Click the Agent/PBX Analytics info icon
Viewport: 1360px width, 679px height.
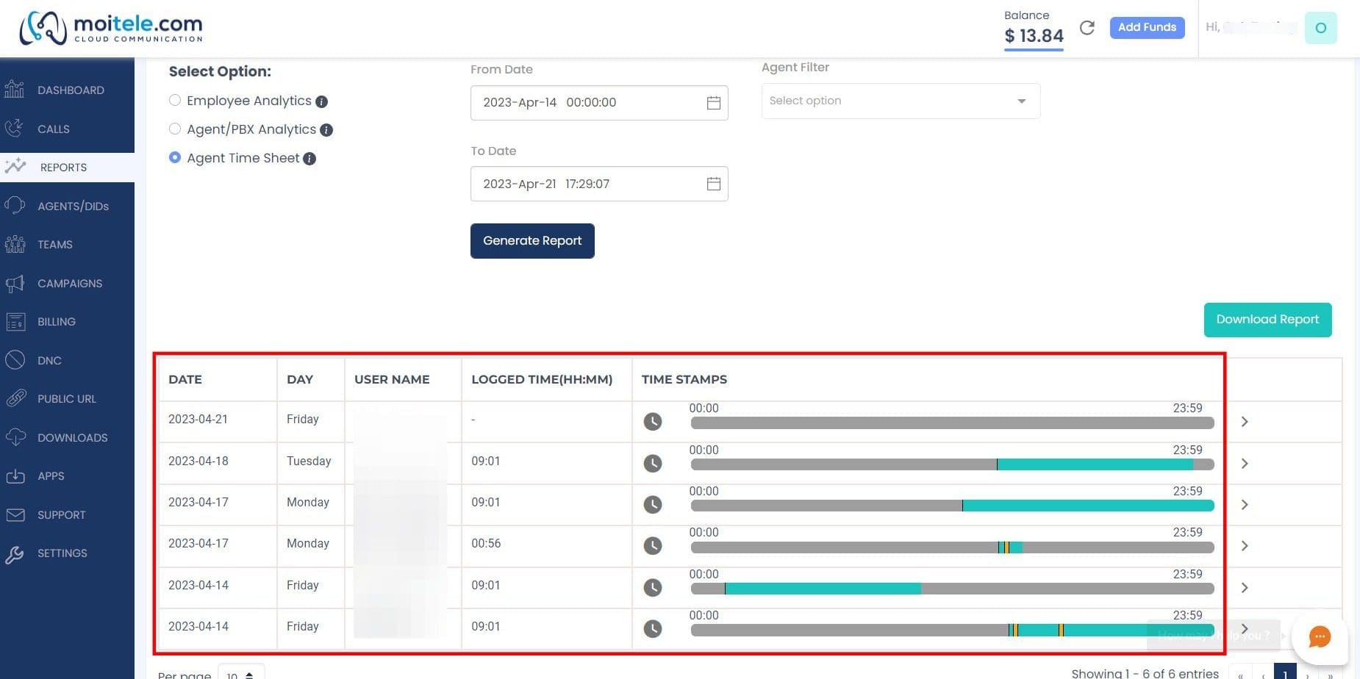[x=326, y=130]
